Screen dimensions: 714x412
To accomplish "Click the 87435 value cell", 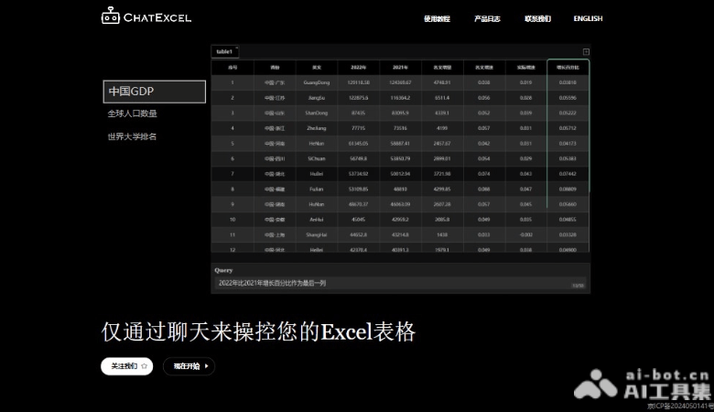I will 358,113.
